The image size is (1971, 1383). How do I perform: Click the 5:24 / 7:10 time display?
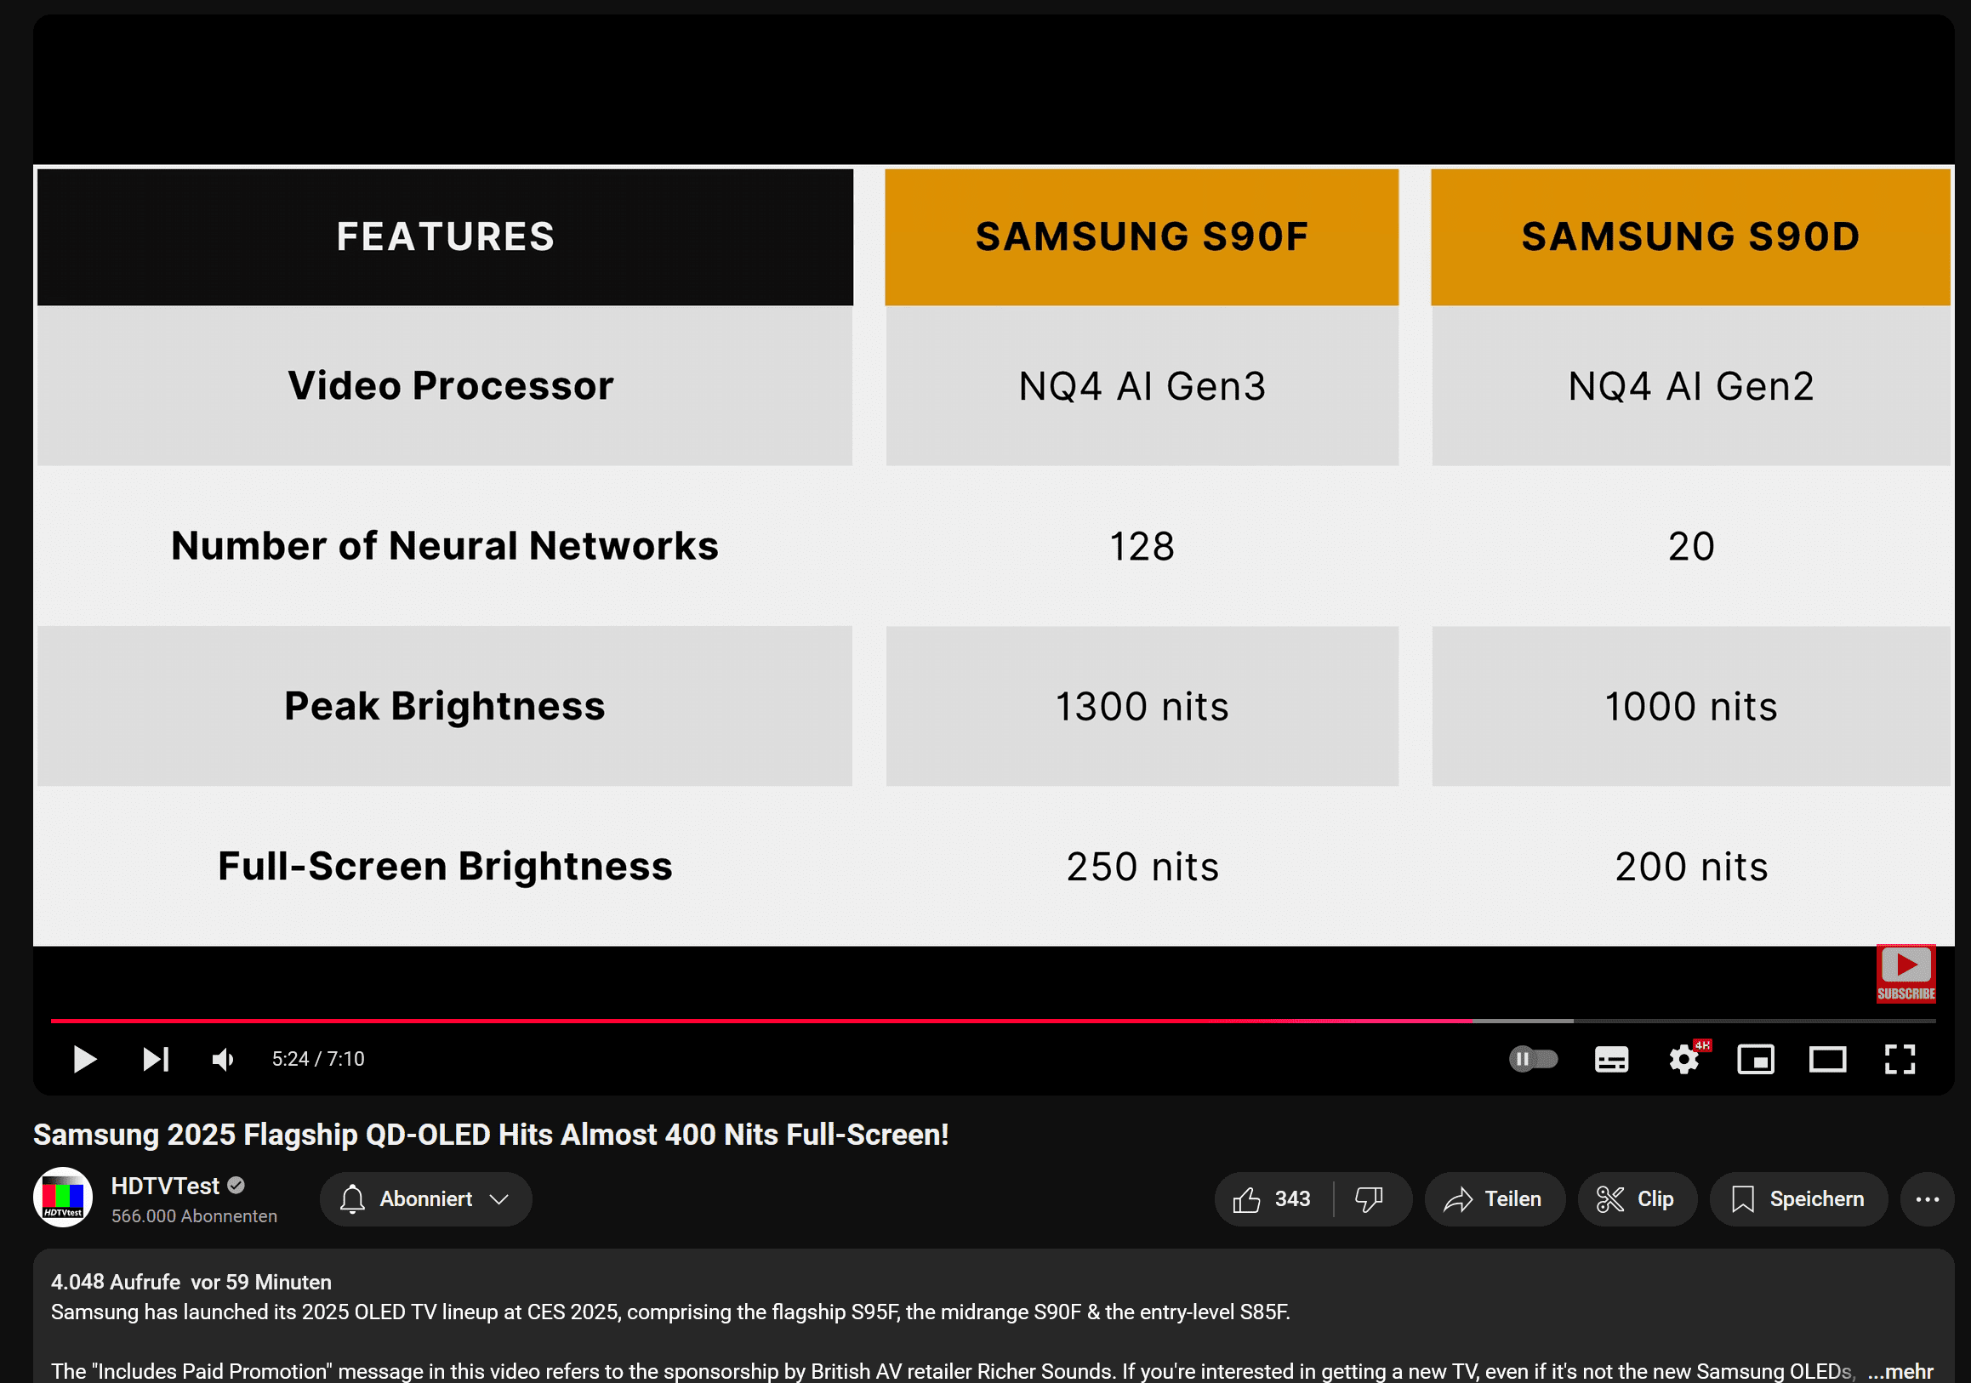pos(318,1059)
